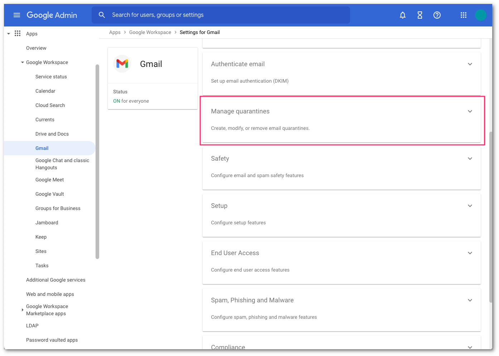This screenshot has width=499, height=356.
Task: Expand the Safety settings section
Action: [470, 159]
